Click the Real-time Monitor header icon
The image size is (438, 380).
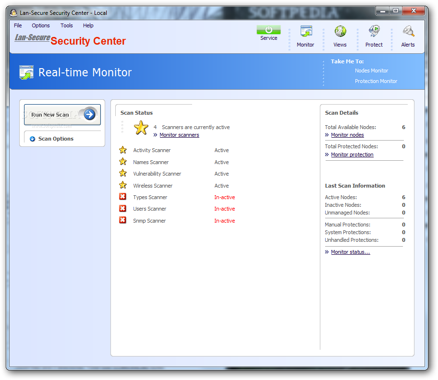pyautogui.click(x=26, y=72)
